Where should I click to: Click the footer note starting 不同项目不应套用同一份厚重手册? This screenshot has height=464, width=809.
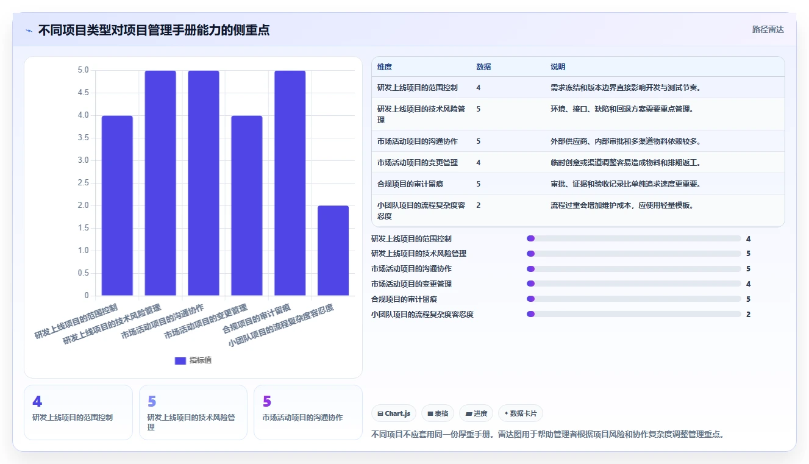(547, 434)
